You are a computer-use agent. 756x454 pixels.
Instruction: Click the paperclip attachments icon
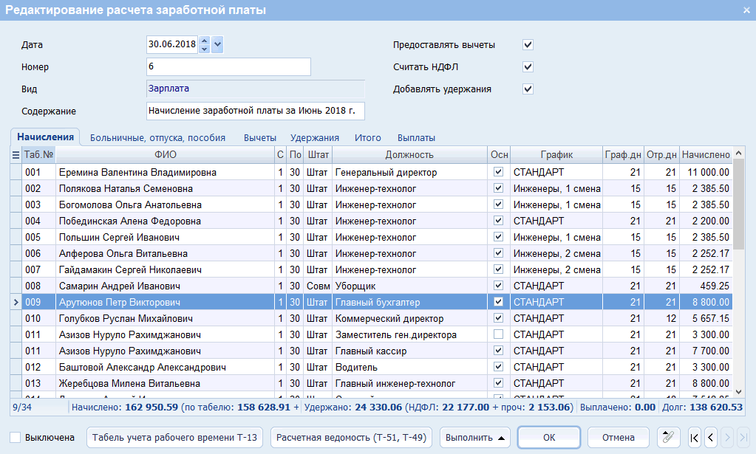pos(669,437)
